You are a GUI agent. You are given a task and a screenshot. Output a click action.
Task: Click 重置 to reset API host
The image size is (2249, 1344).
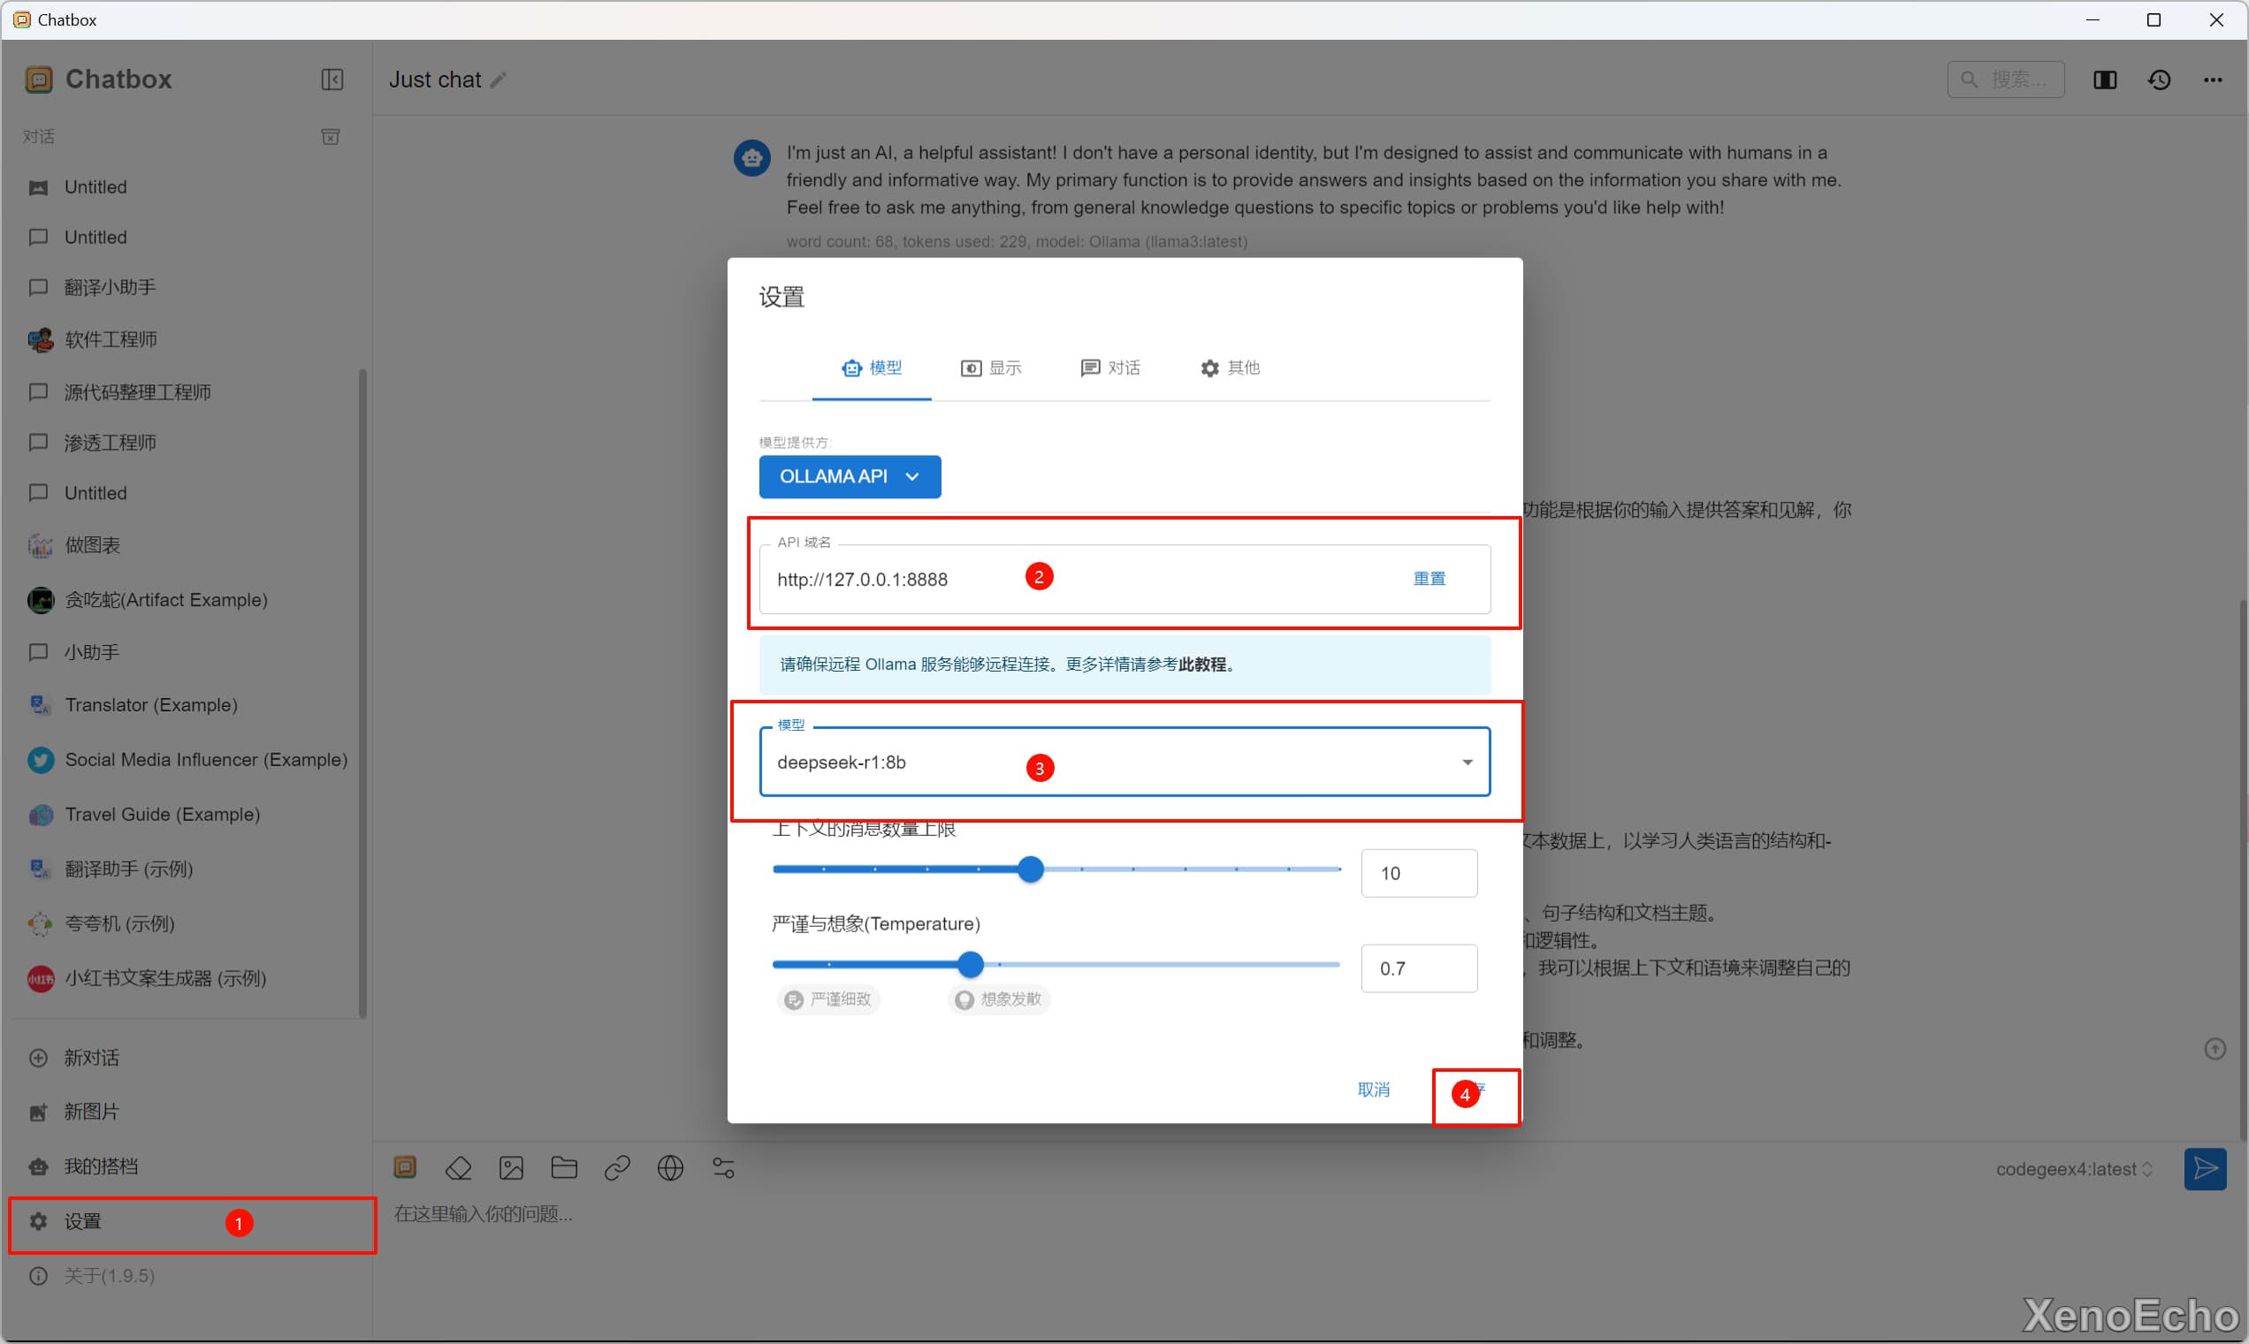(x=1429, y=579)
